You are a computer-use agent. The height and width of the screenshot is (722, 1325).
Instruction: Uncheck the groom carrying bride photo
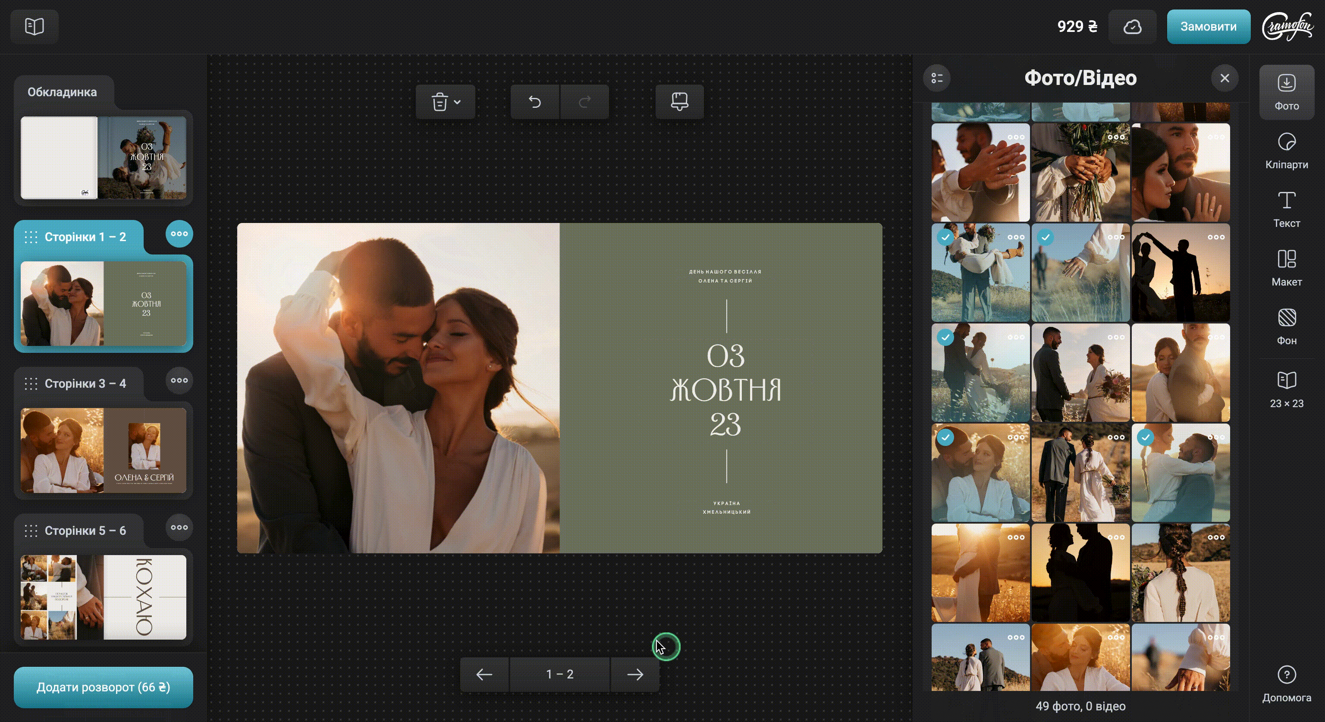point(945,238)
